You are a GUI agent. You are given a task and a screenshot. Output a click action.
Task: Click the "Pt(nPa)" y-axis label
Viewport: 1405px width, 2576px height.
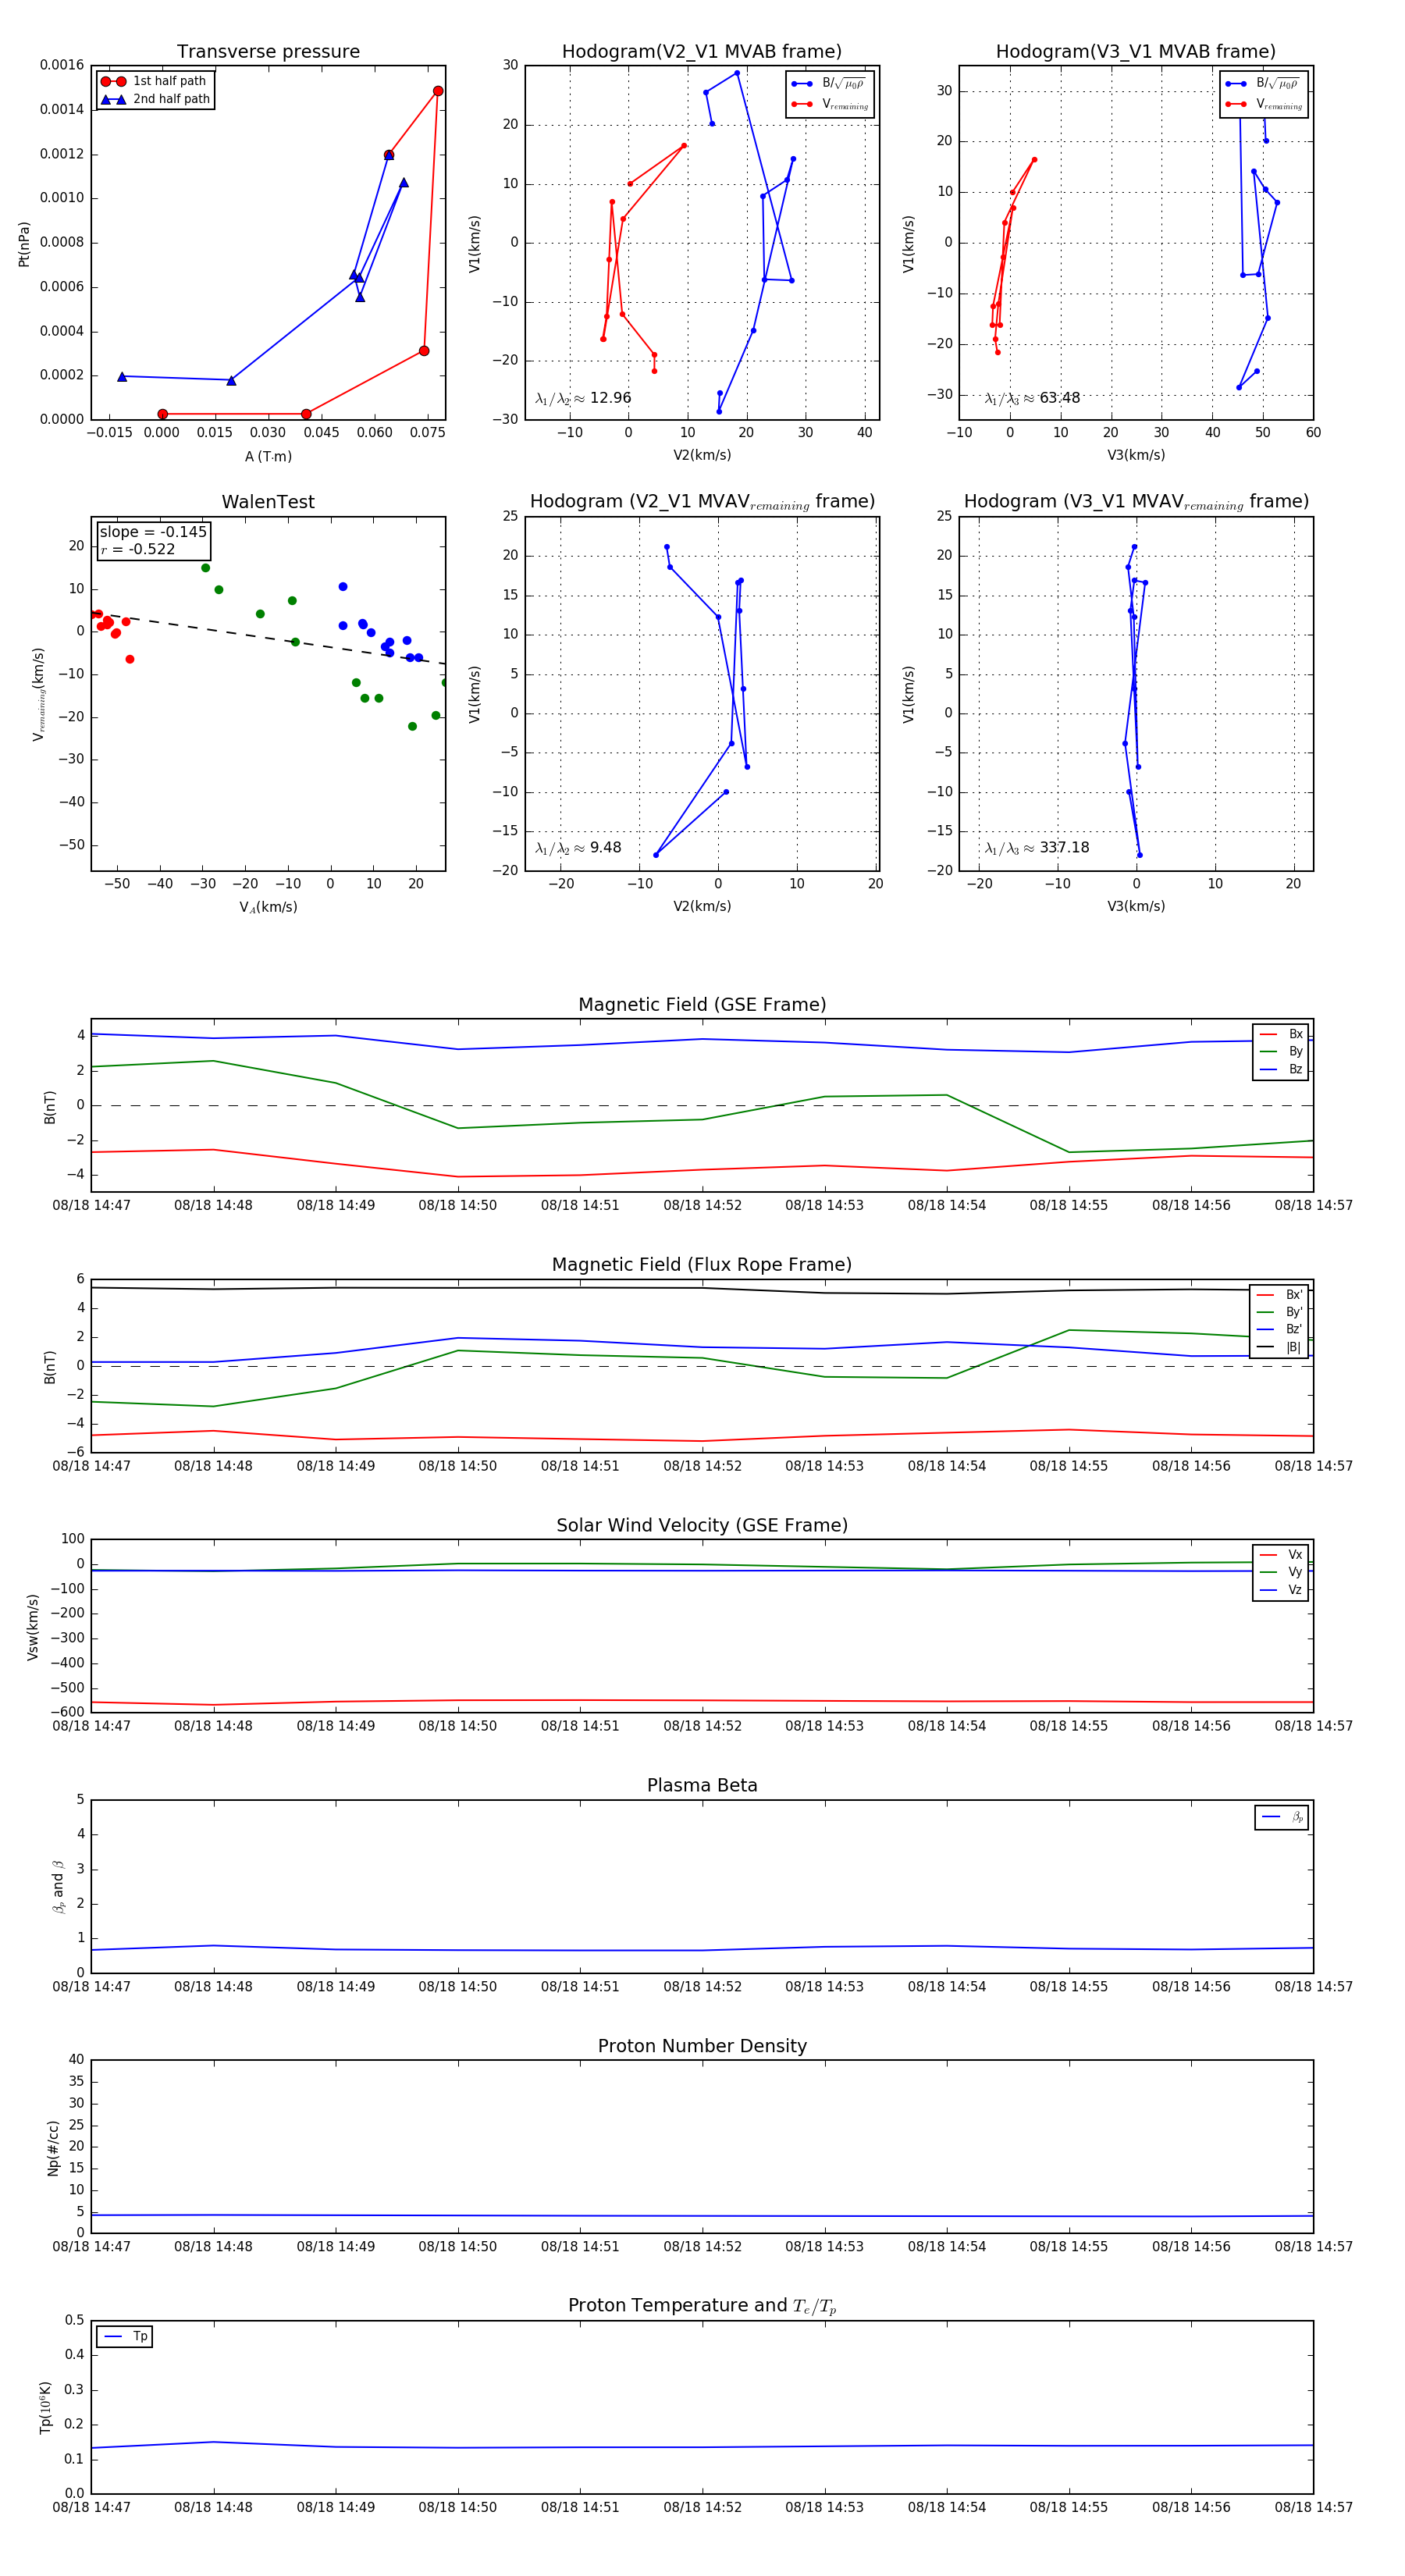(24, 243)
